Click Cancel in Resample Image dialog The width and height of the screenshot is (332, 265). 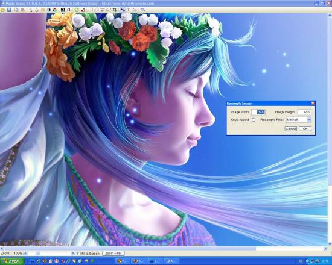(291, 129)
